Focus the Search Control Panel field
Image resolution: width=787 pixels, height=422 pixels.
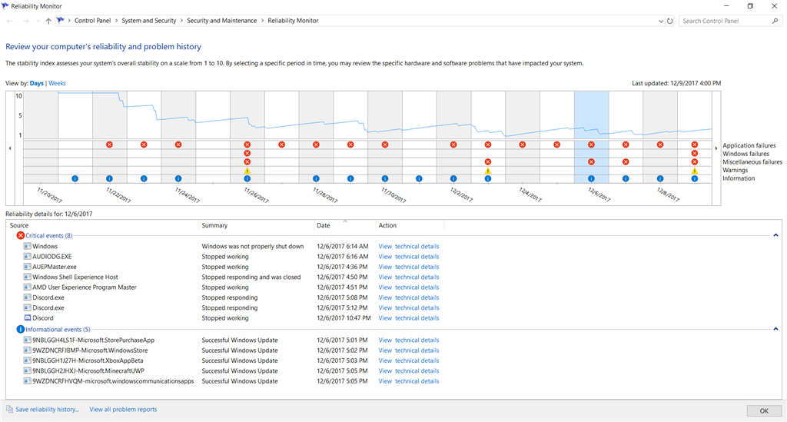pos(726,21)
